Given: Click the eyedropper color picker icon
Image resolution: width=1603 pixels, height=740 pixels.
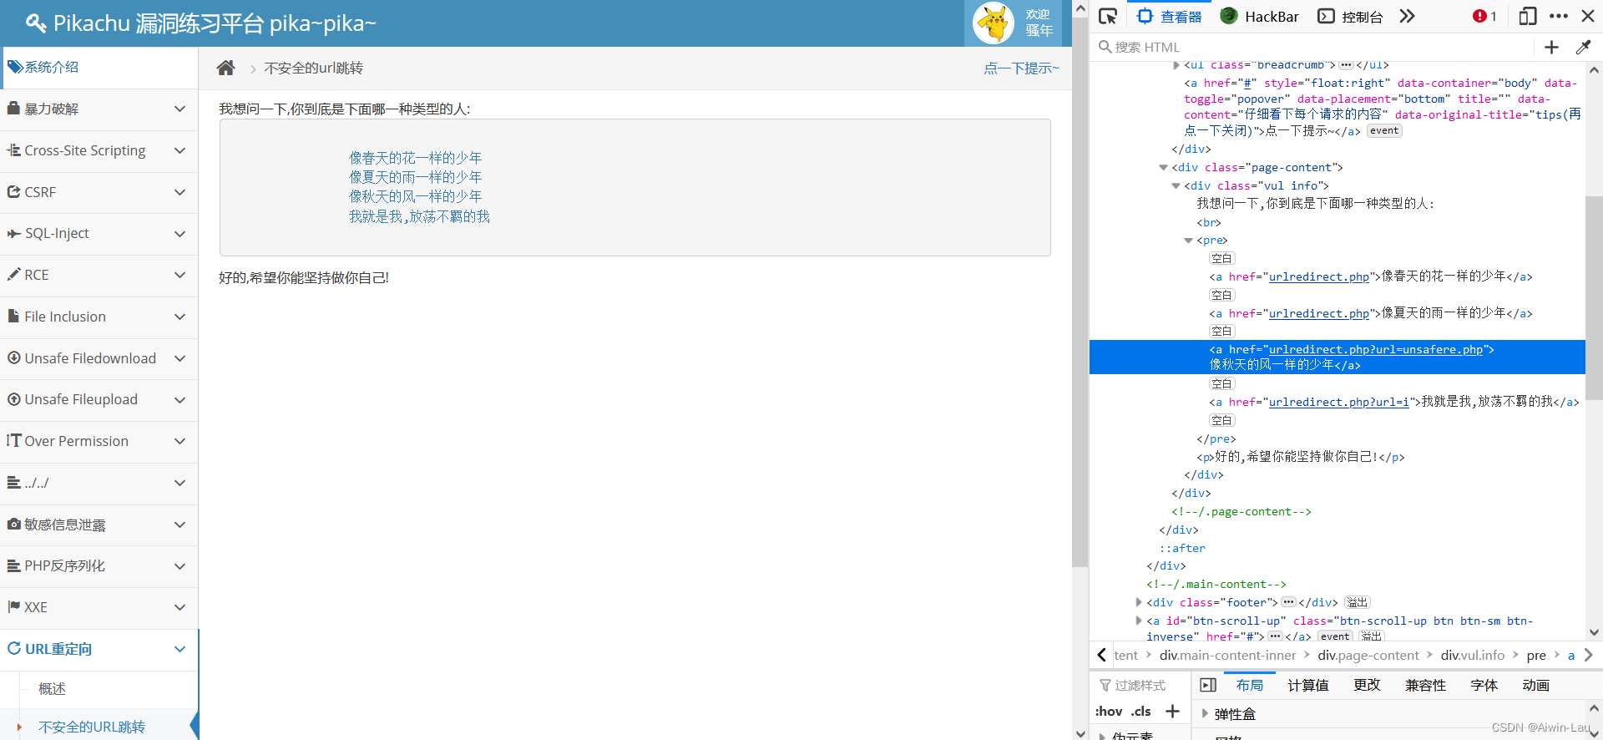Looking at the screenshot, I should click(x=1583, y=48).
